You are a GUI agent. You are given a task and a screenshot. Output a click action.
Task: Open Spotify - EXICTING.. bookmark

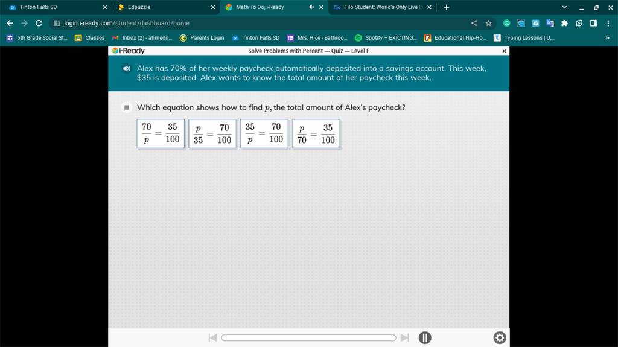(x=386, y=38)
